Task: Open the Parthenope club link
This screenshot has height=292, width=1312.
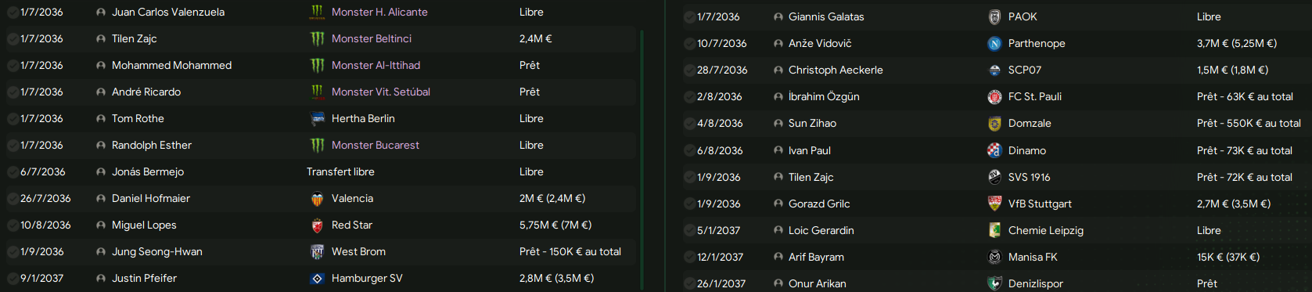Action: [1037, 44]
